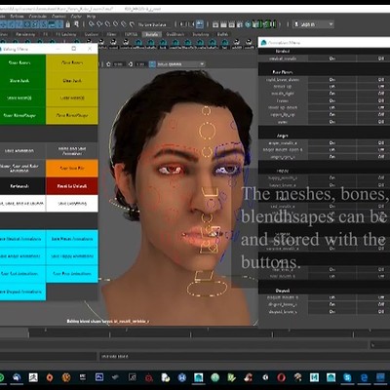Viewport: 390px width, 390px height.
Task: Open the render view icon
Action: (x=215, y=24)
